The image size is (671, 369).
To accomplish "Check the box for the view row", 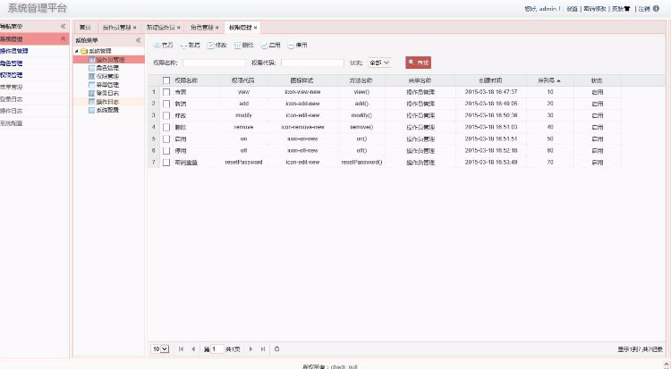I will [x=166, y=92].
